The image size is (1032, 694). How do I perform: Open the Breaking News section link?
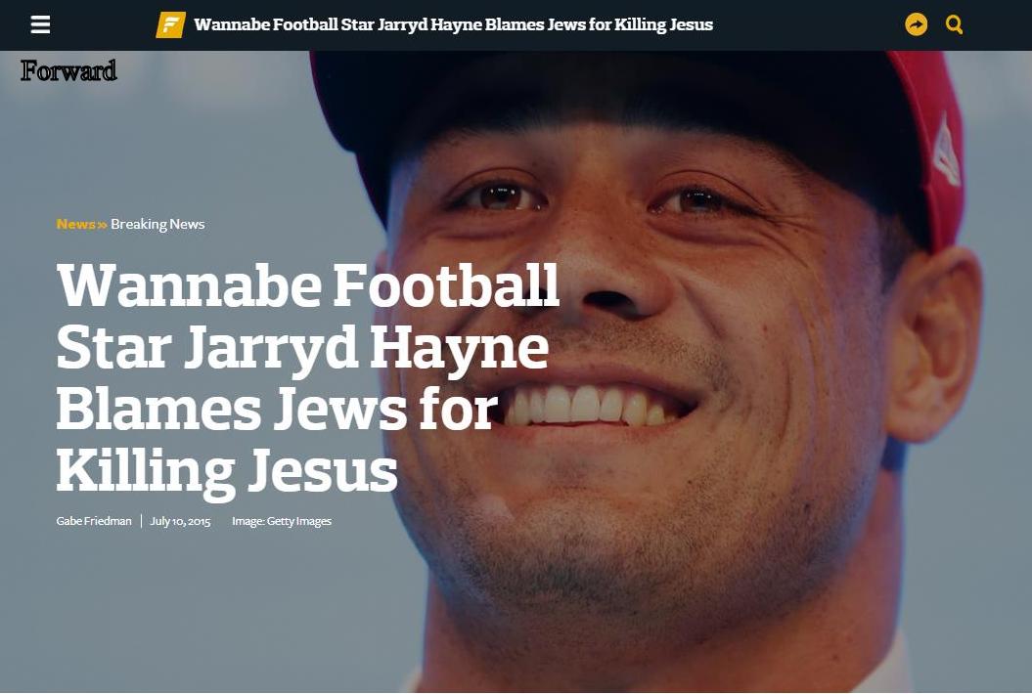pyautogui.click(x=157, y=224)
